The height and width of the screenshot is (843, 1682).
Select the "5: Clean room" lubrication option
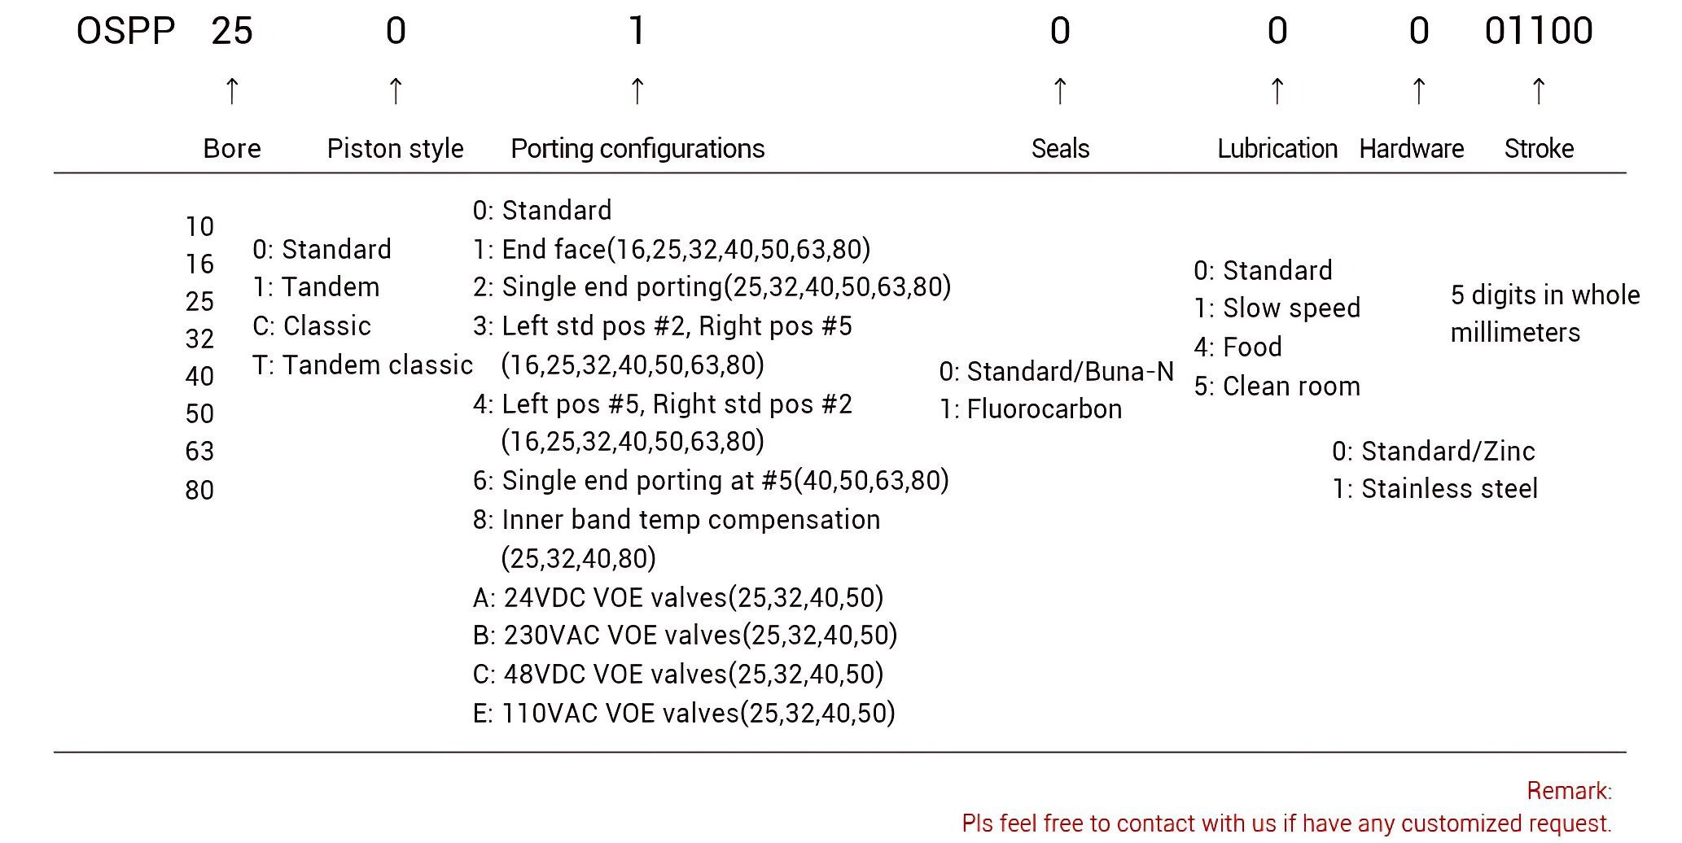(1277, 387)
